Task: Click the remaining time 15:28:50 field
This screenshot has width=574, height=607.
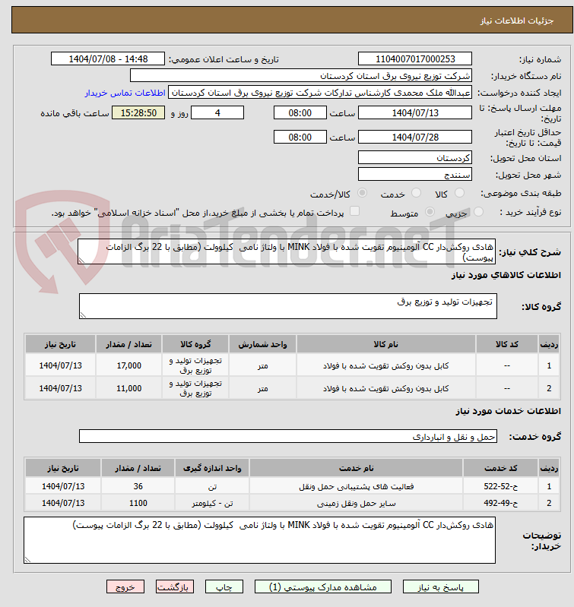Action: pyautogui.click(x=138, y=112)
